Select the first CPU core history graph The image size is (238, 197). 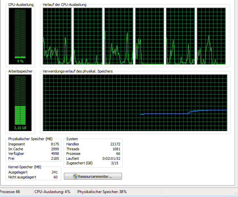pos(57,36)
